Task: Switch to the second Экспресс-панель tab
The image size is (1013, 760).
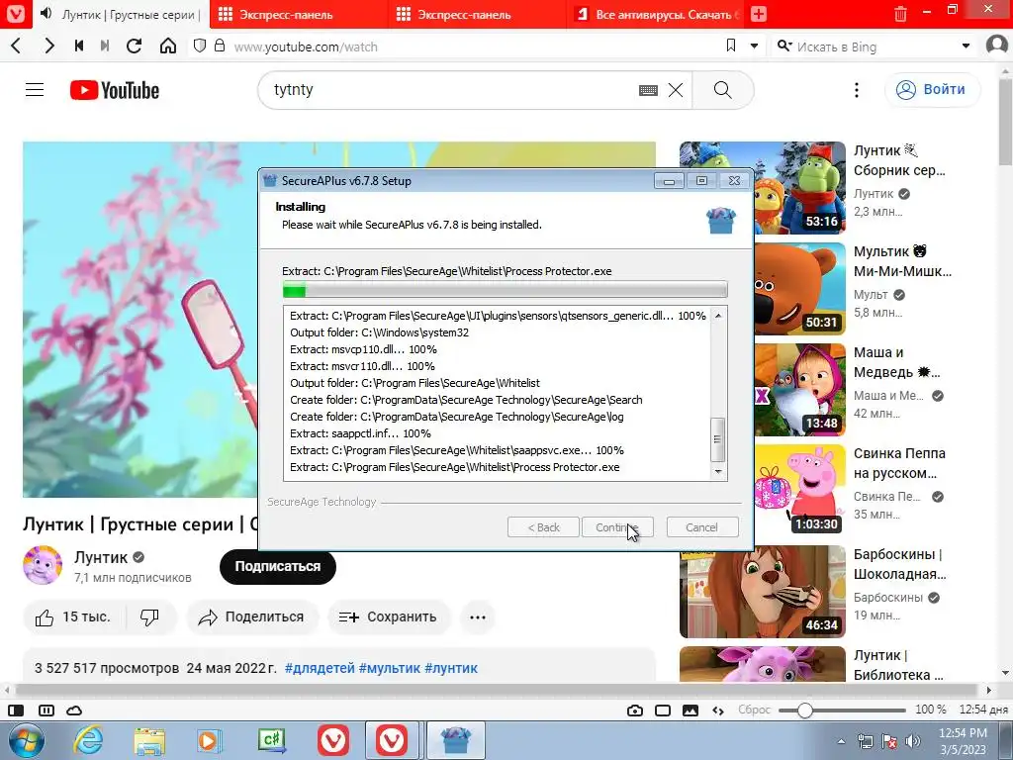Action: pyautogui.click(x=477, y=14)
